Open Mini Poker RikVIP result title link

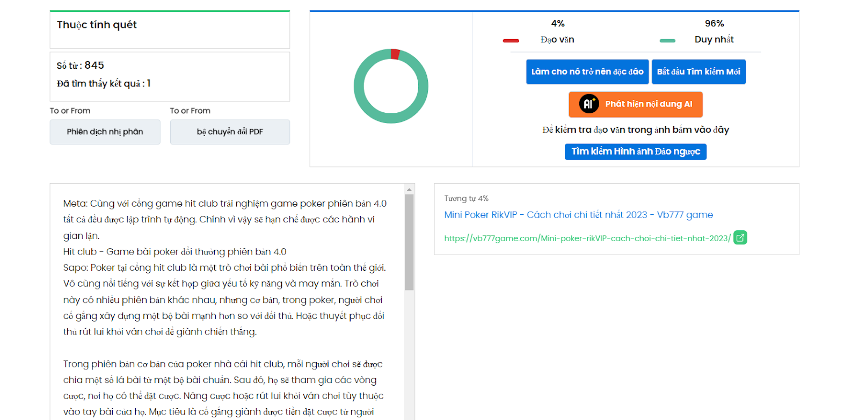[579, 215]
